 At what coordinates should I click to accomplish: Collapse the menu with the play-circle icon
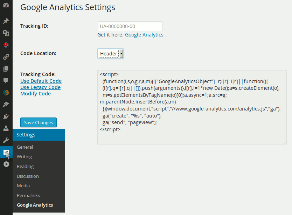coord(6,164)
